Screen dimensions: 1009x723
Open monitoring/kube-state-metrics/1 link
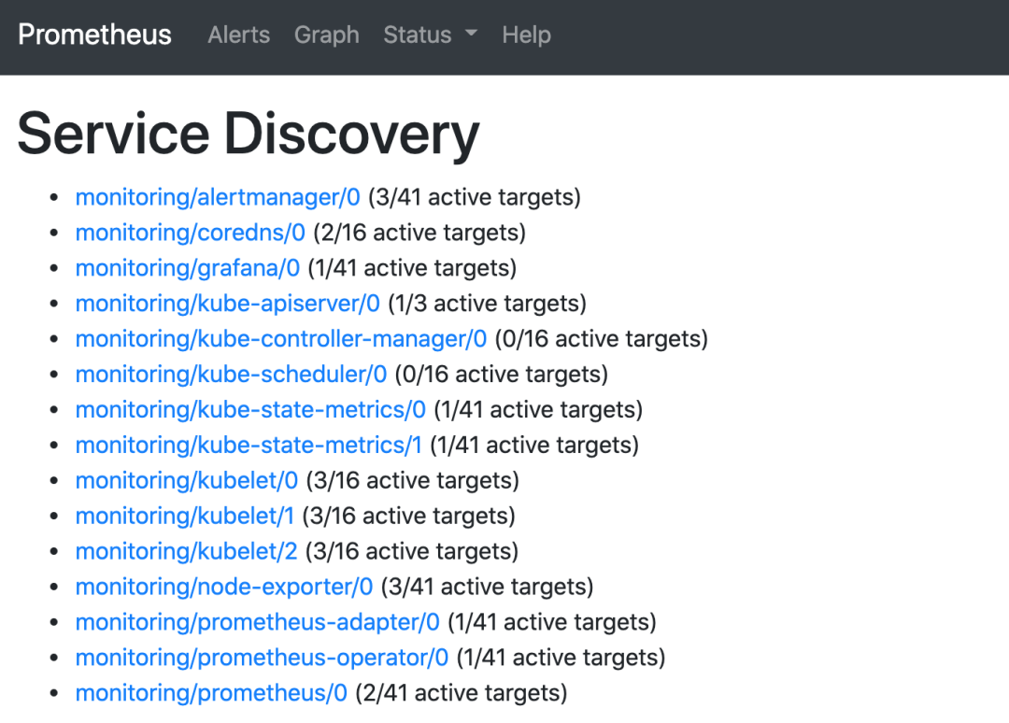pyautogui.click(x=249, y=446)
